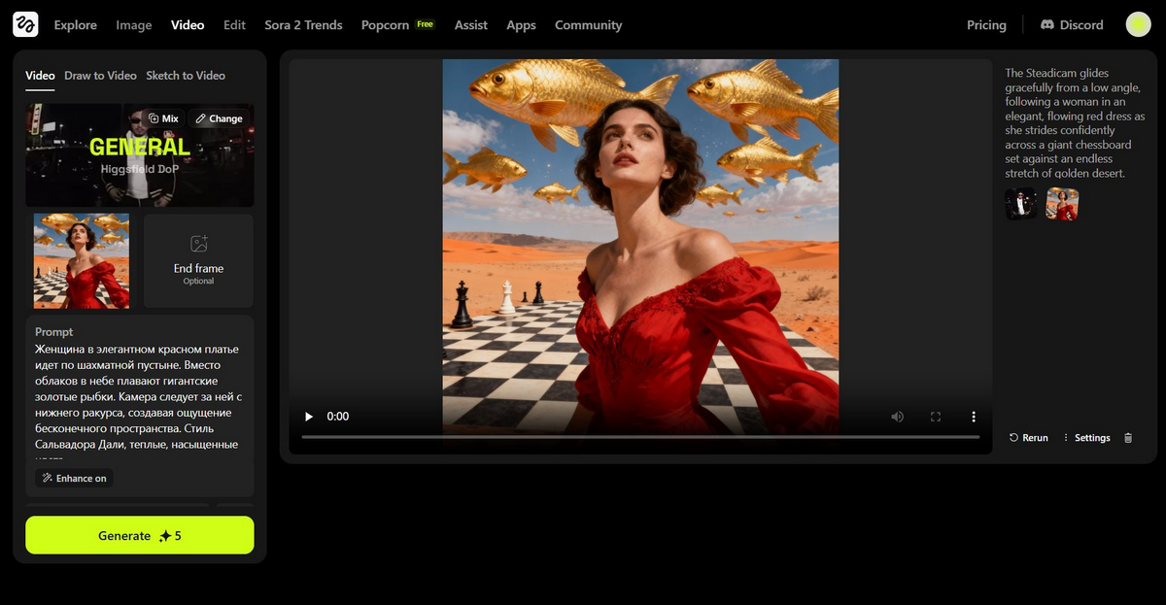Screen dimensions: 1166x605
Task: Go to Assist page
Action: point(471,25)
